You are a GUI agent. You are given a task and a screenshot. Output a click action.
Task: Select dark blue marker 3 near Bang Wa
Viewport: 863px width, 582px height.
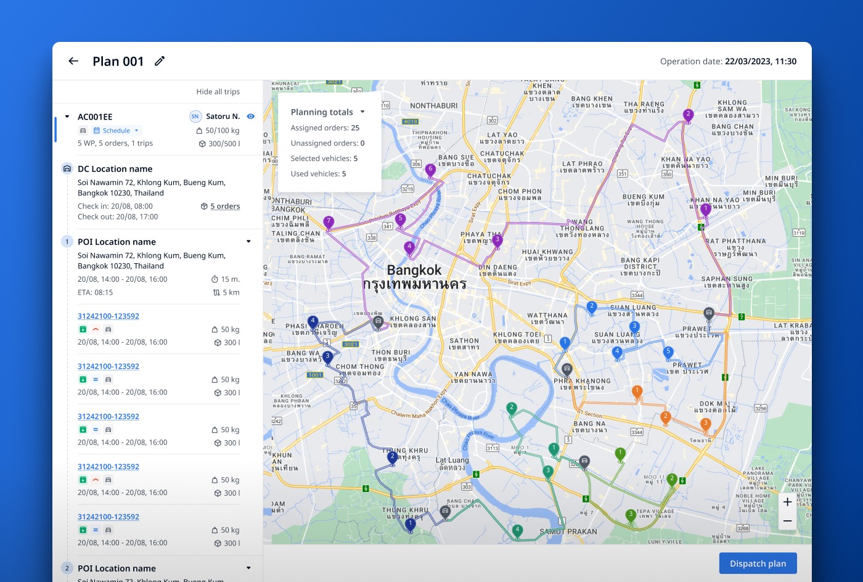coord(328,358)
